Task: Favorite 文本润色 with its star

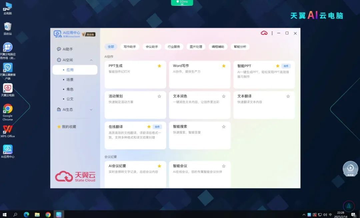Action: point(224,96)
